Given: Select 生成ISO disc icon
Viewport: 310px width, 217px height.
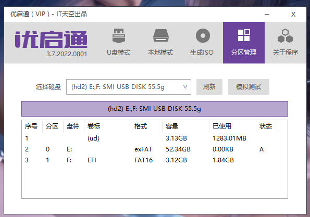Looking at the screenshot, I should pyautogui.click(x=203, y=36).
